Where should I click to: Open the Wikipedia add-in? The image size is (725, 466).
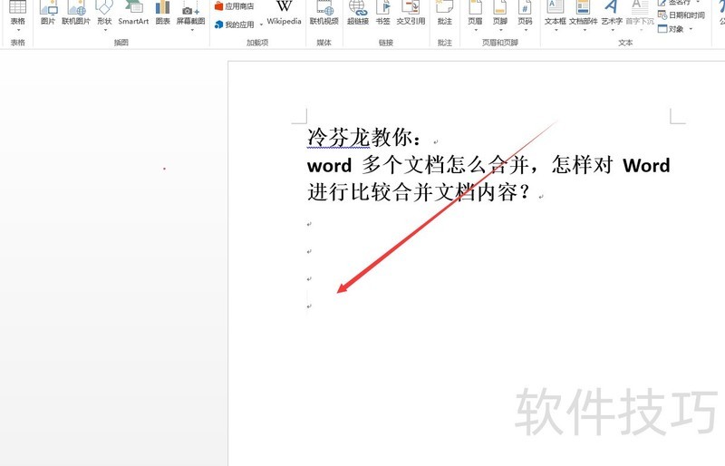[284, 14]
